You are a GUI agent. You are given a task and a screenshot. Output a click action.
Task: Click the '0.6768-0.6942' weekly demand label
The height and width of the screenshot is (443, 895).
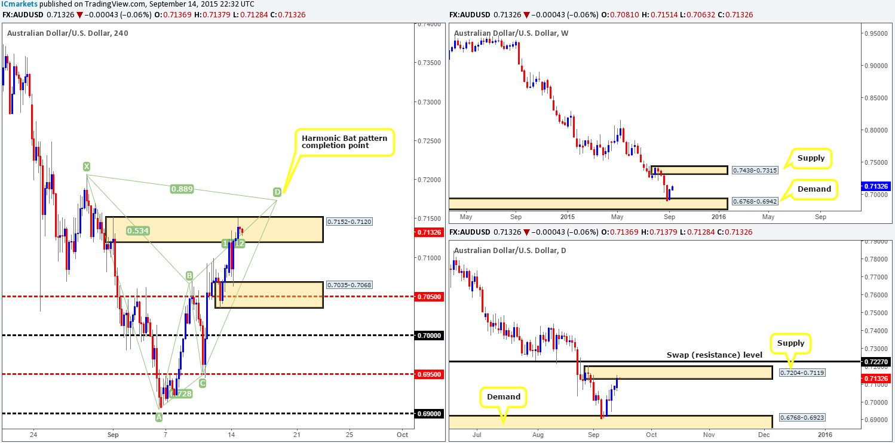tap(755, 201)
